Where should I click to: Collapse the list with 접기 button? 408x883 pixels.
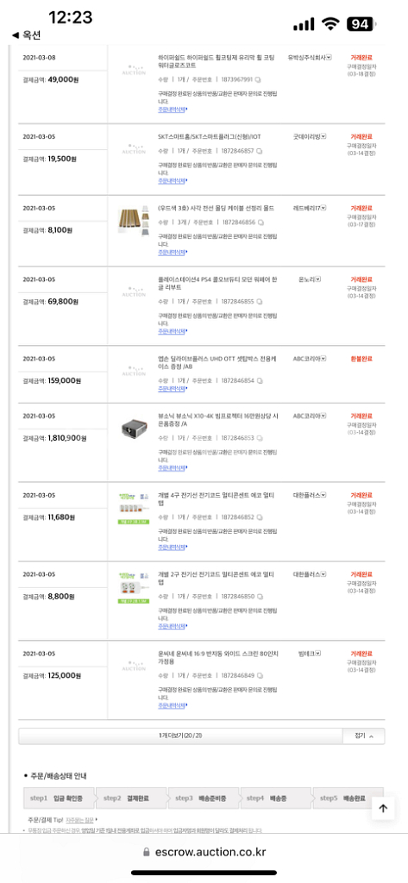coord(364,736)
